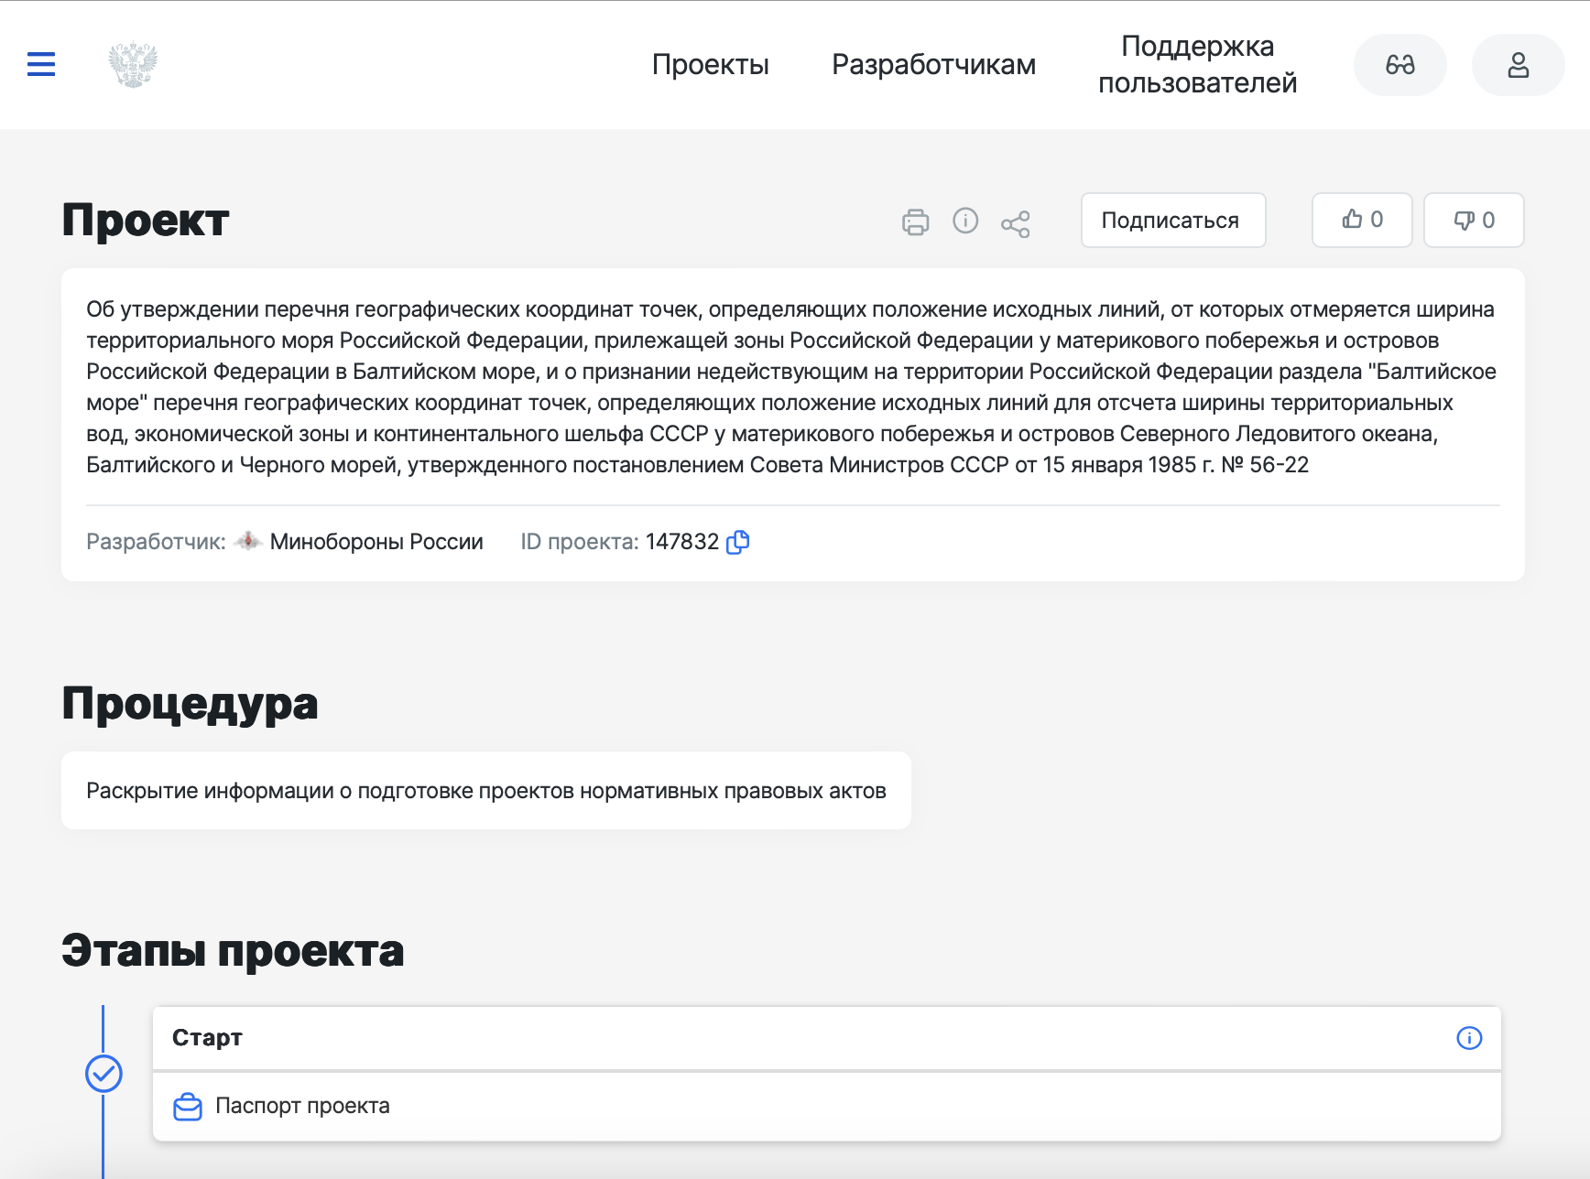Go to the Разработчикам menu item
The image size is (1590, 1179).
click(x=933, y=65)
